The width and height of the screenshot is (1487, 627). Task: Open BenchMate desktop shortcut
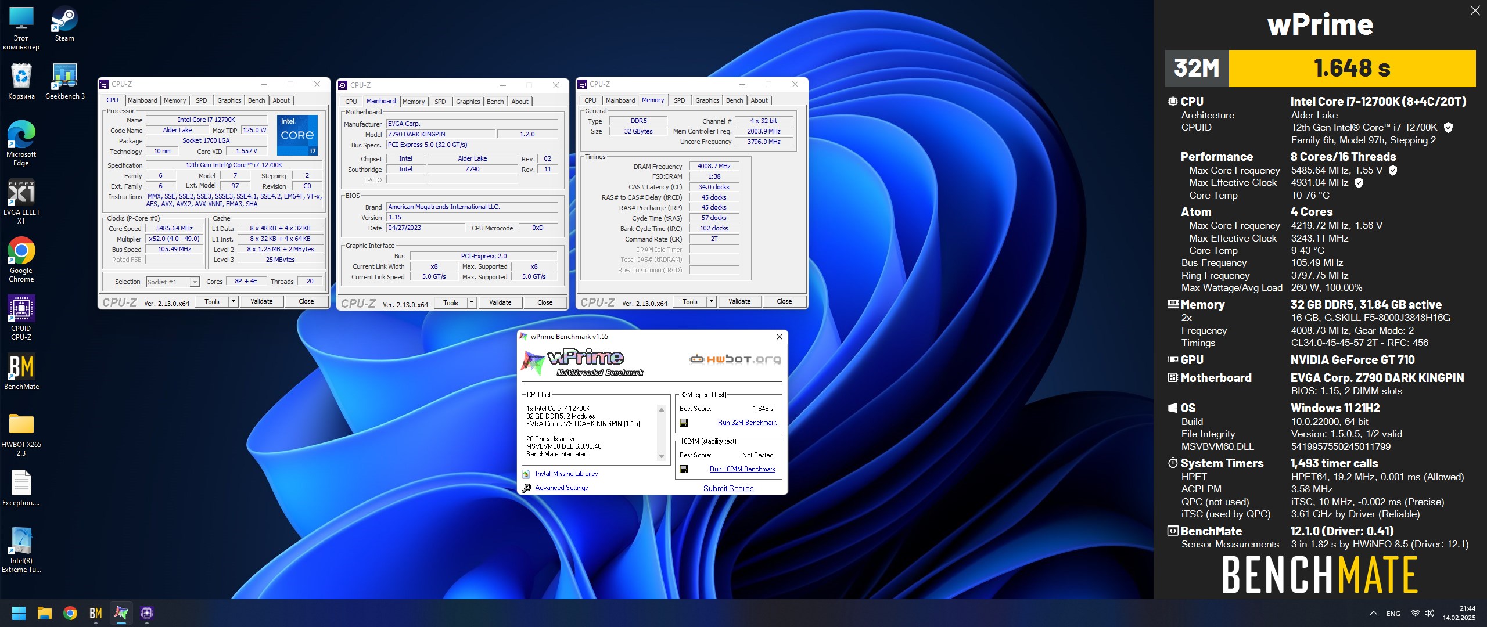coord(21,372)
